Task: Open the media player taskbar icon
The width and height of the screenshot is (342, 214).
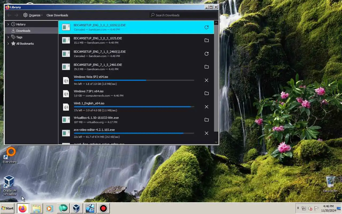Action: [50, 208]
